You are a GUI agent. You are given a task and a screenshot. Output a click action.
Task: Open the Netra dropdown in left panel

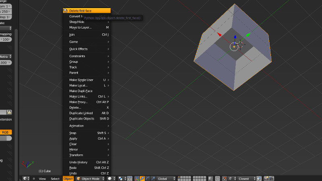click(x=6, y=56)
